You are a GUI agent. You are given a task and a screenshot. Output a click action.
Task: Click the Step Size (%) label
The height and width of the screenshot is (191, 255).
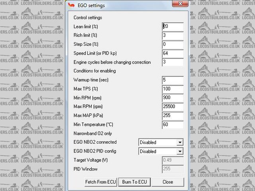(86, 44)
